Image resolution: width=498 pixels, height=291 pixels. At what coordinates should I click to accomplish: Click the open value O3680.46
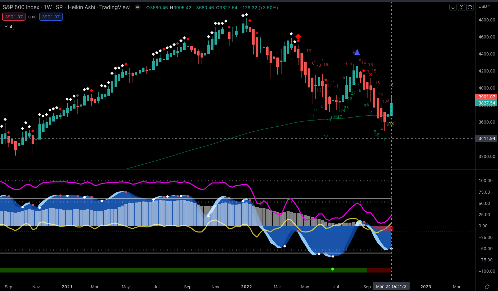(157, 7)
